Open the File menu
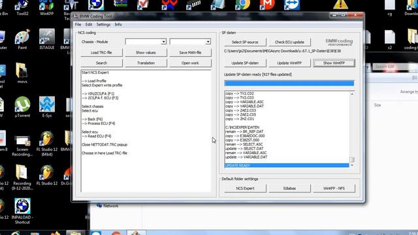The image size is (418, 235). click(x=78, y=25)
